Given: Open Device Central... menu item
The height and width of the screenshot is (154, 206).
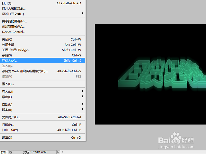Looking at the screenshot, I should [42, 32].
